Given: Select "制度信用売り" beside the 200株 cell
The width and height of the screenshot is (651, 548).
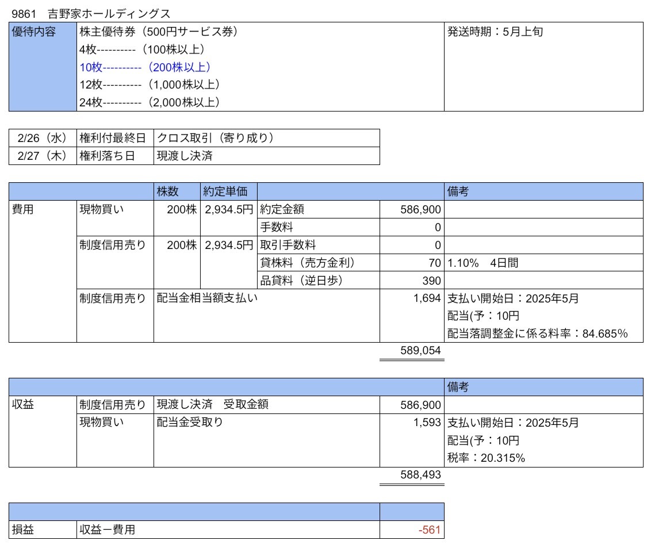Looking at the screenshot, I should [x=113, y=245].
